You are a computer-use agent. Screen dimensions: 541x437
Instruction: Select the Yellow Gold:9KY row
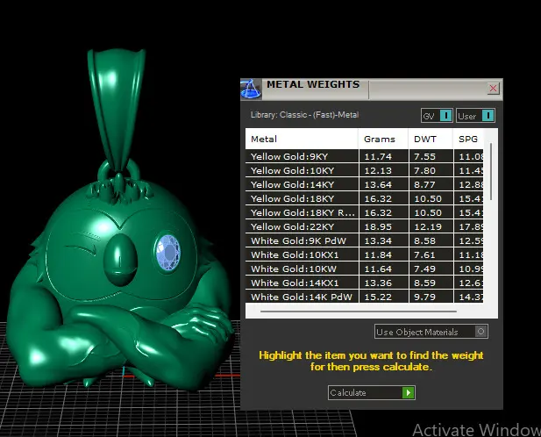(365, 156)
